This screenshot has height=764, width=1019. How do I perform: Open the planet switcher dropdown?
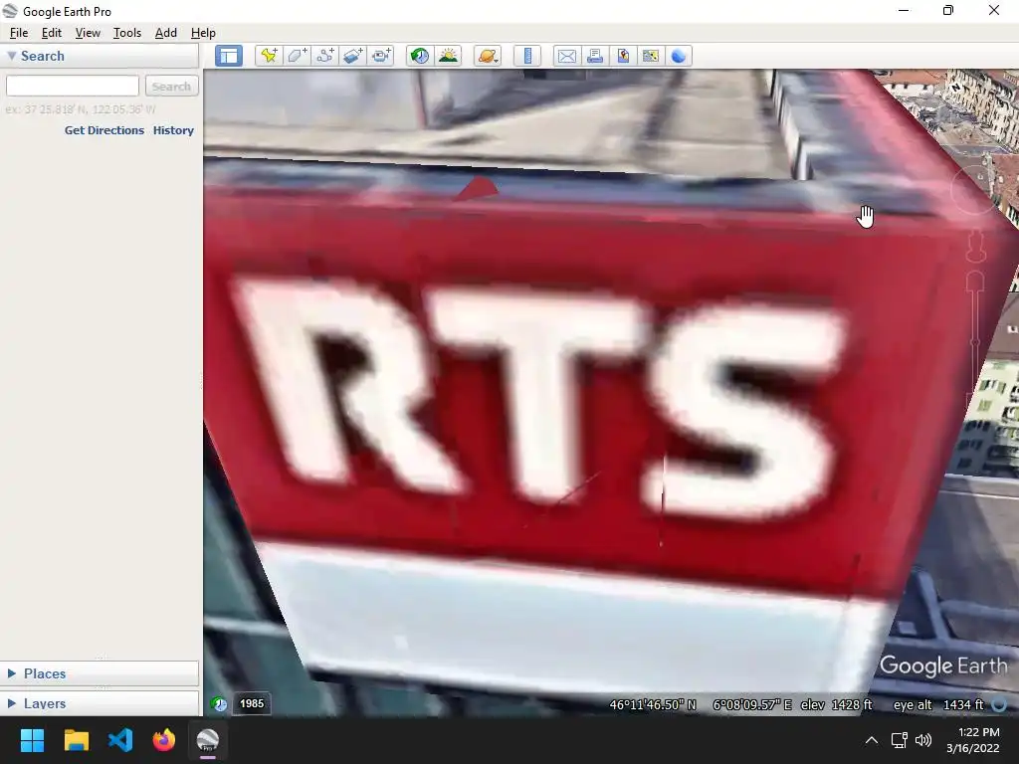coord(488,56)
